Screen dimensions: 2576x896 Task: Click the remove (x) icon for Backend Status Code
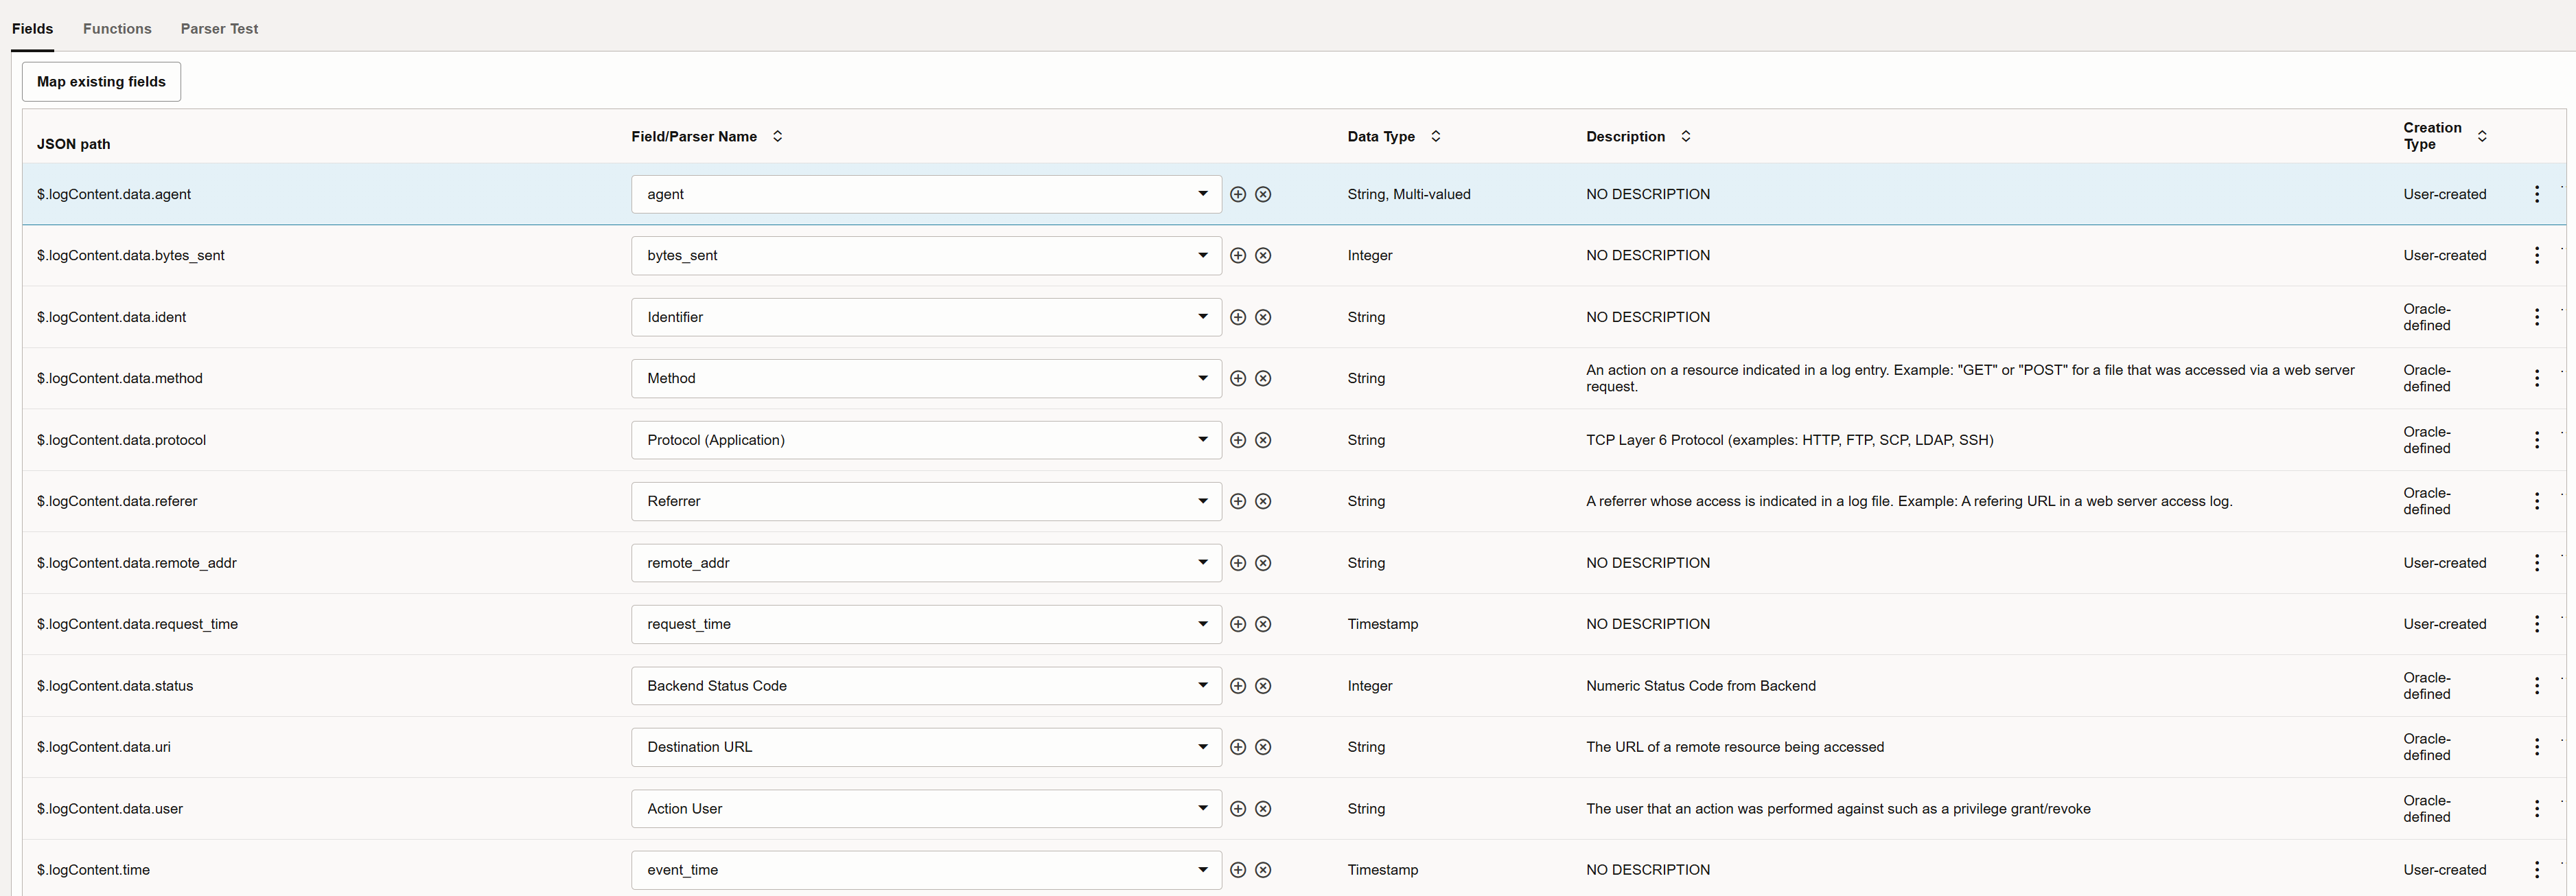click(1263, 686)
